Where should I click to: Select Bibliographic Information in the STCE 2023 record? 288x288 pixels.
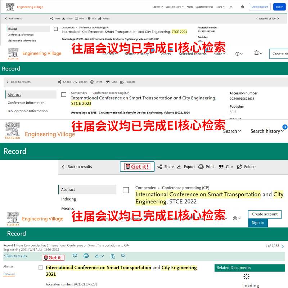click(x=28, y=111)
